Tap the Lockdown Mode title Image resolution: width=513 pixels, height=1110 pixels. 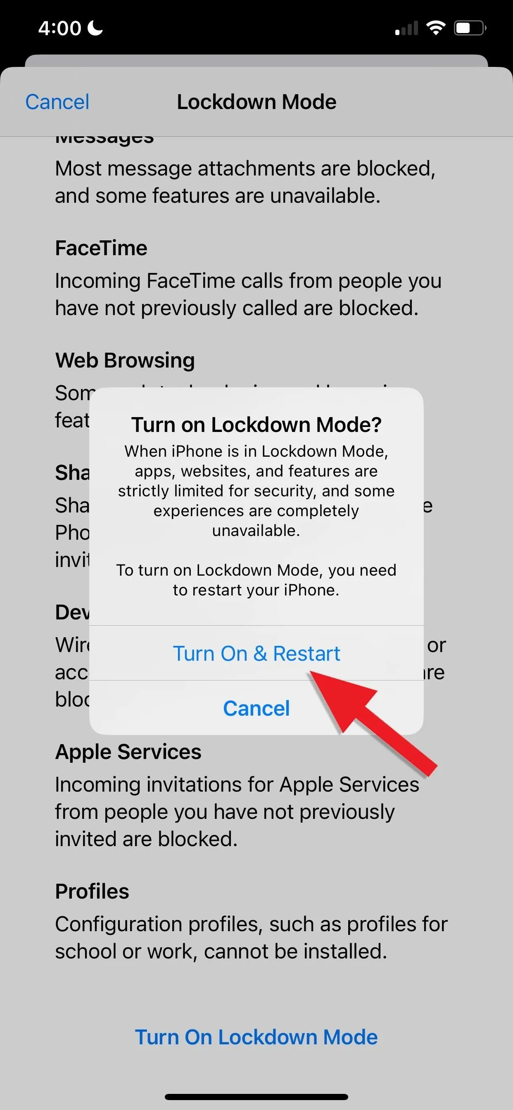tap(256, 102)
